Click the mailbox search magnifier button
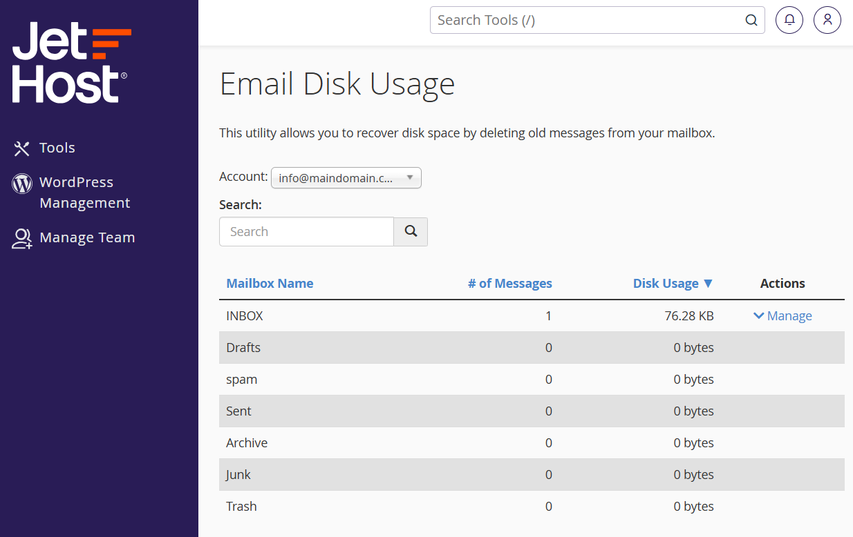853x537 pixels. point(411,232)
